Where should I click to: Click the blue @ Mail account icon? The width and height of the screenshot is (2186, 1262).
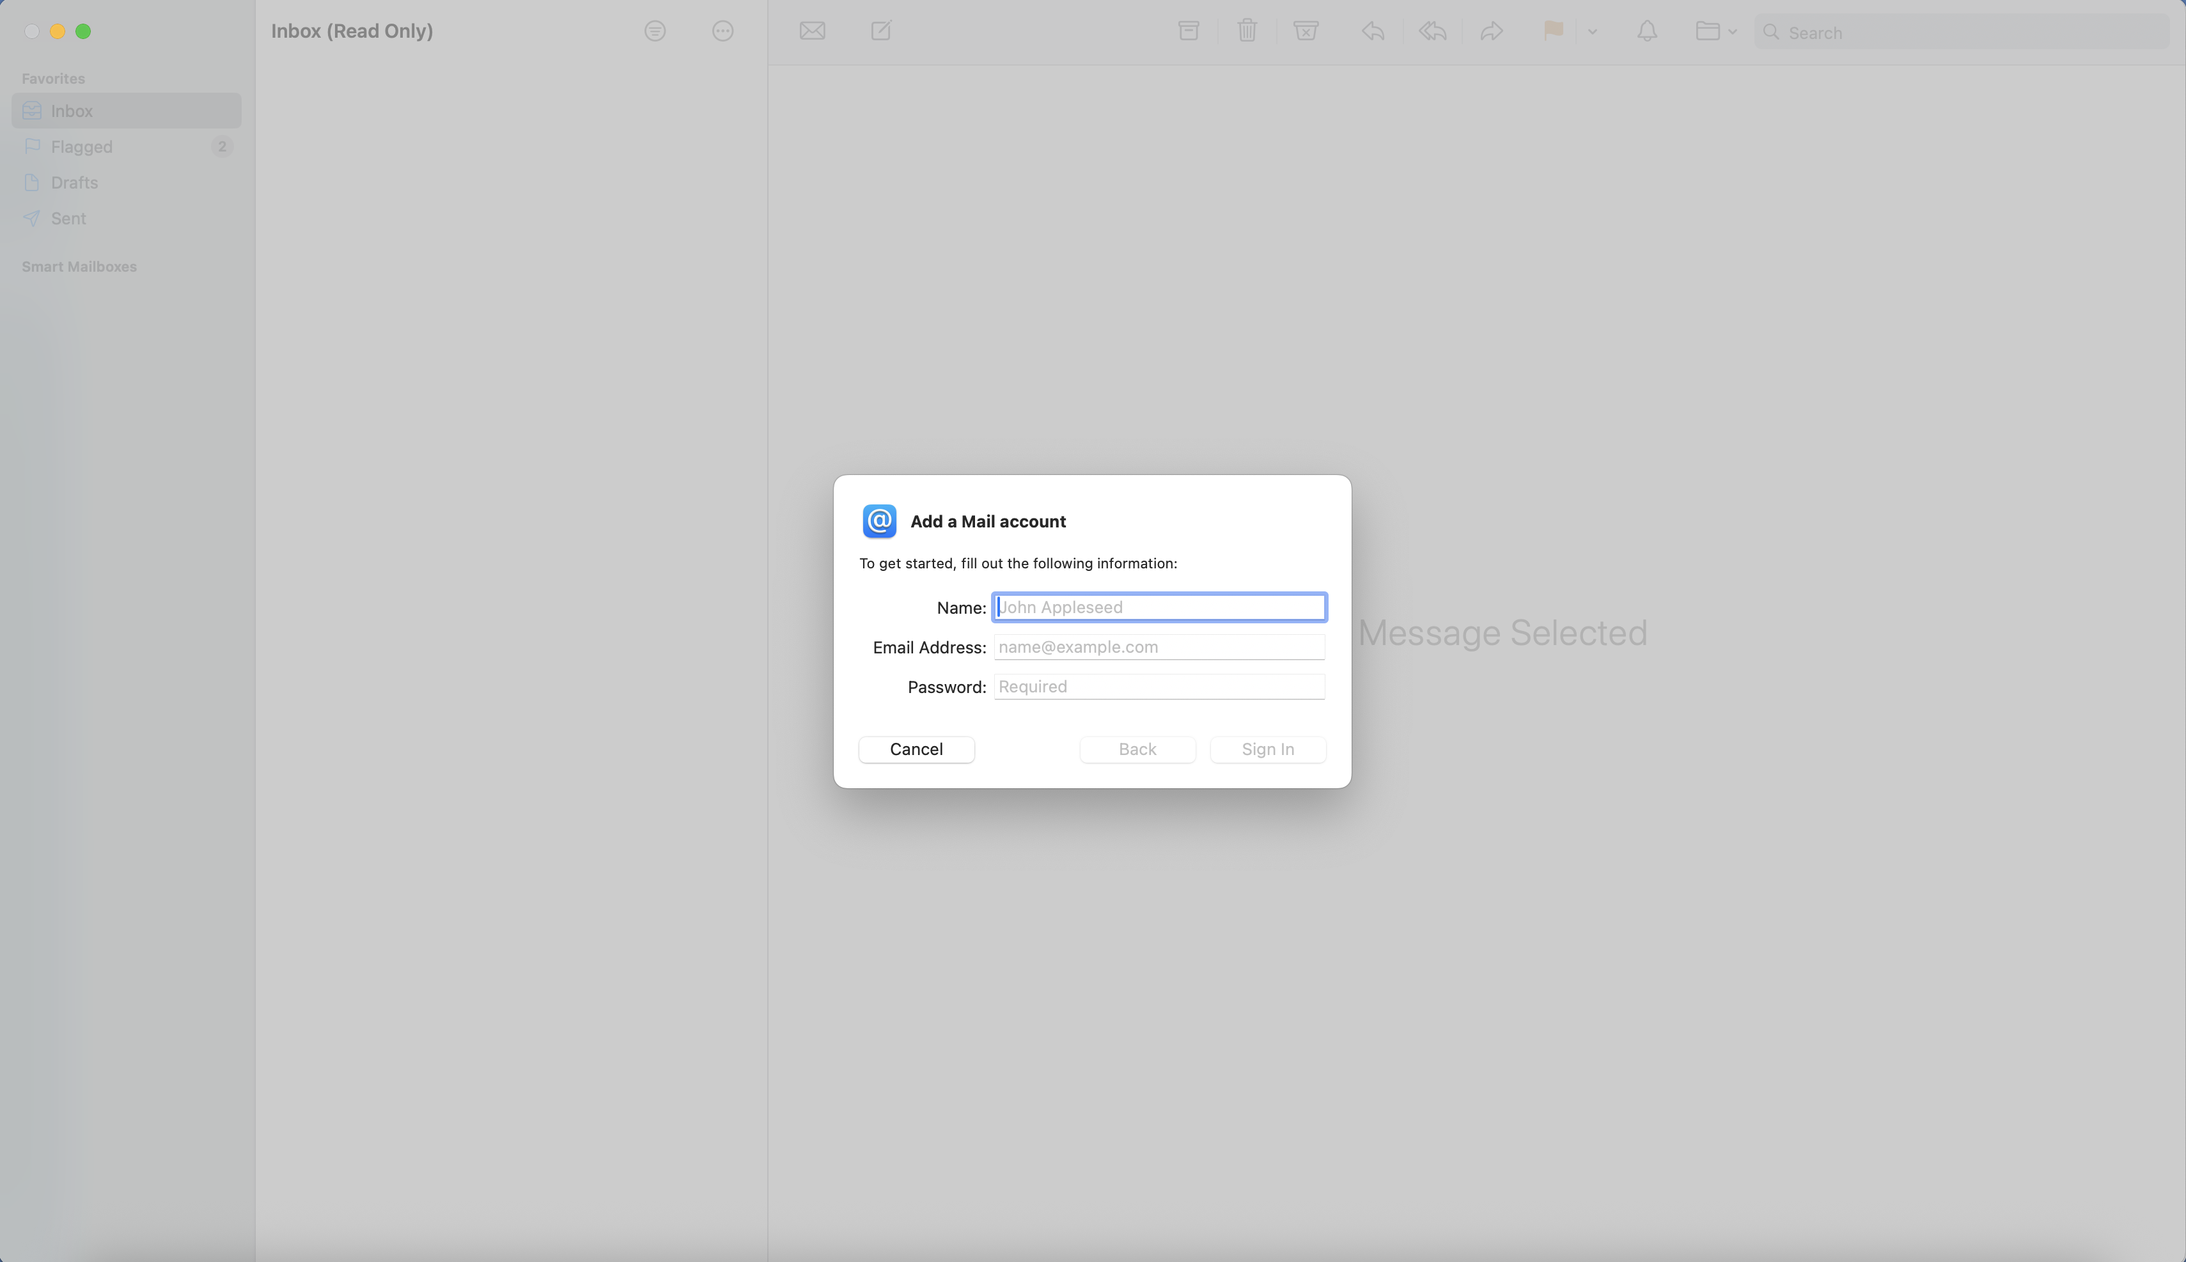point(879,521)
